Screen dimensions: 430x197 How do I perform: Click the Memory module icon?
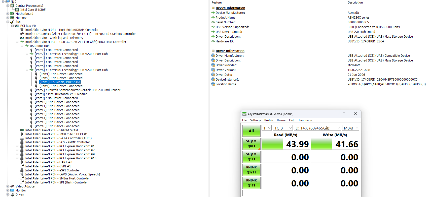(x=12, y=18)
